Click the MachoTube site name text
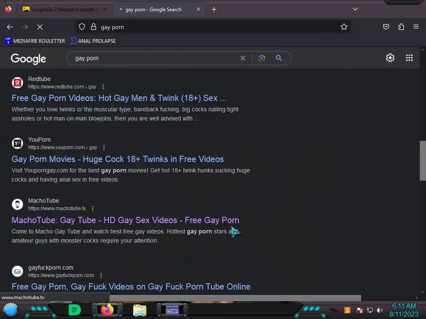This screenshot has width=426, height=319. click(43, 201)
